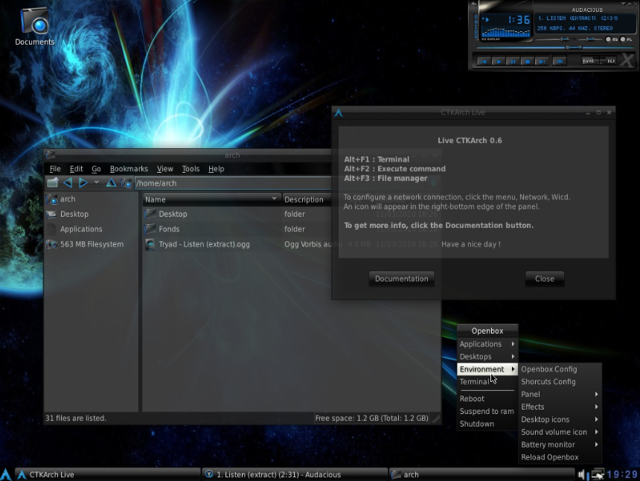Expand Applications submenu in Openbox menu
The image size is (640, 481).
[x=487, y=344]
